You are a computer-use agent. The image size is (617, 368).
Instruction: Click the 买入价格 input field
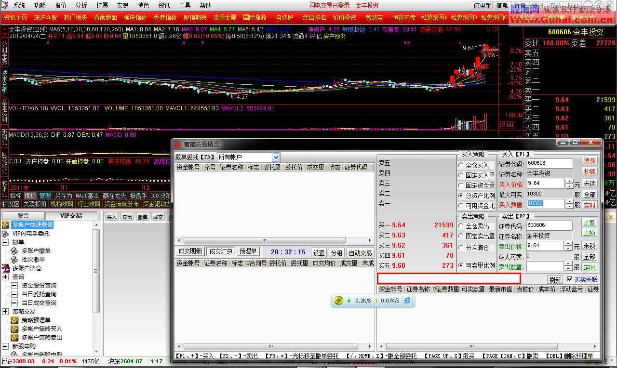pyautogui.click(x=545, y=184)
